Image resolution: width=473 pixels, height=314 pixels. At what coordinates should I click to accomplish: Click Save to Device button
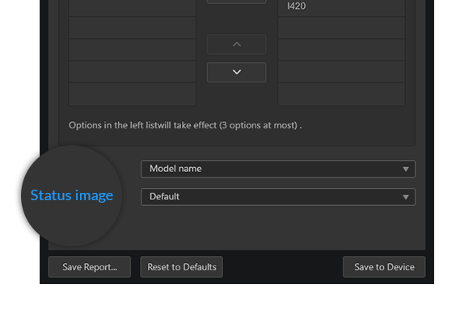click(384, 266)
